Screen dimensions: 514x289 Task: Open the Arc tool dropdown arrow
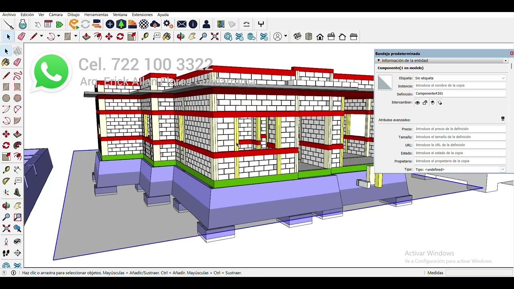(58, 37)
